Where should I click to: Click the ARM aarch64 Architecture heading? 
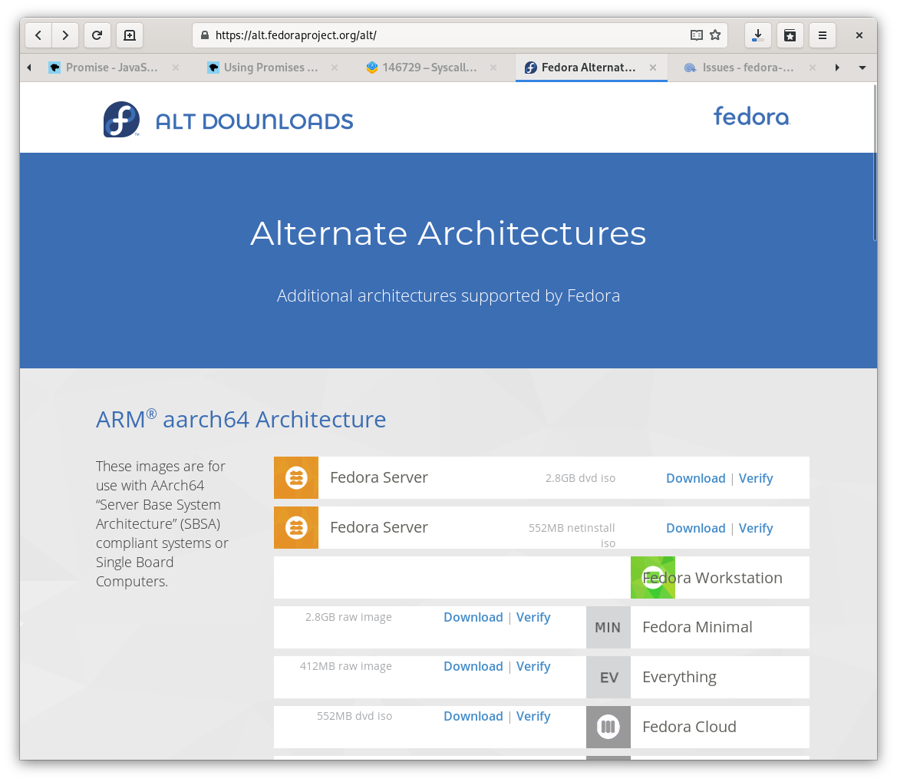coord(241,419)
